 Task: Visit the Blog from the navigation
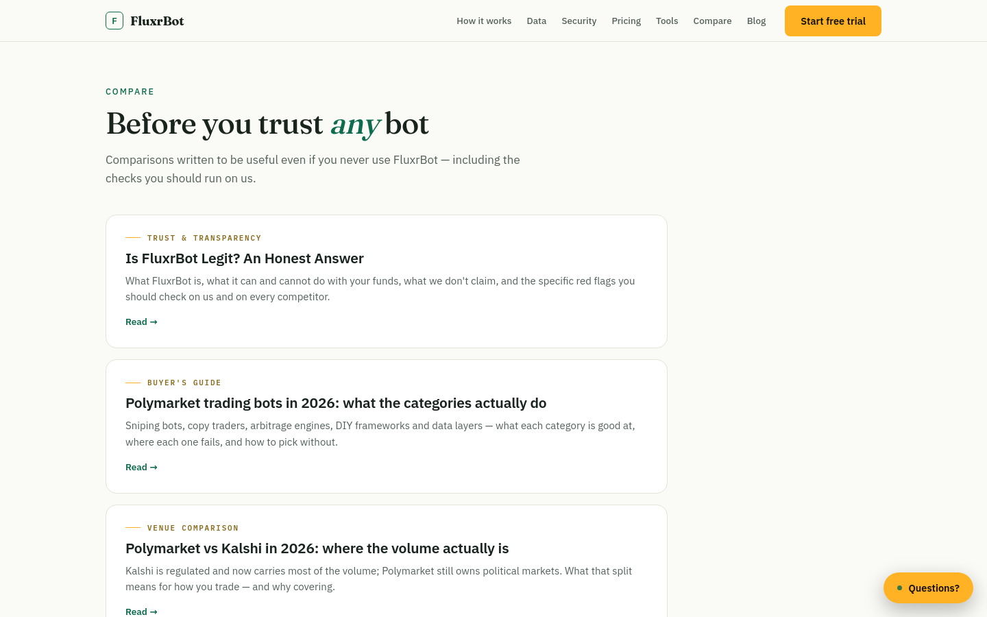click(x=756, y=21)
